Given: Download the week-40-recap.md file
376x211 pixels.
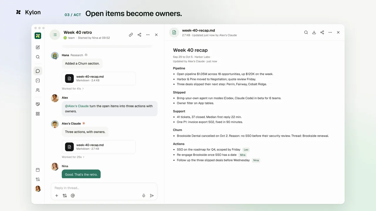Looking at the screenshot, I should click(314, 33).
